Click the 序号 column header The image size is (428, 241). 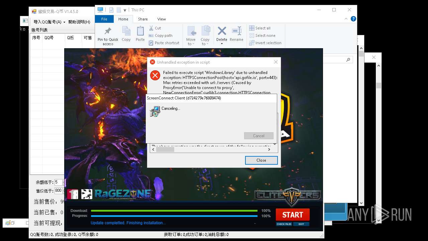36,38
